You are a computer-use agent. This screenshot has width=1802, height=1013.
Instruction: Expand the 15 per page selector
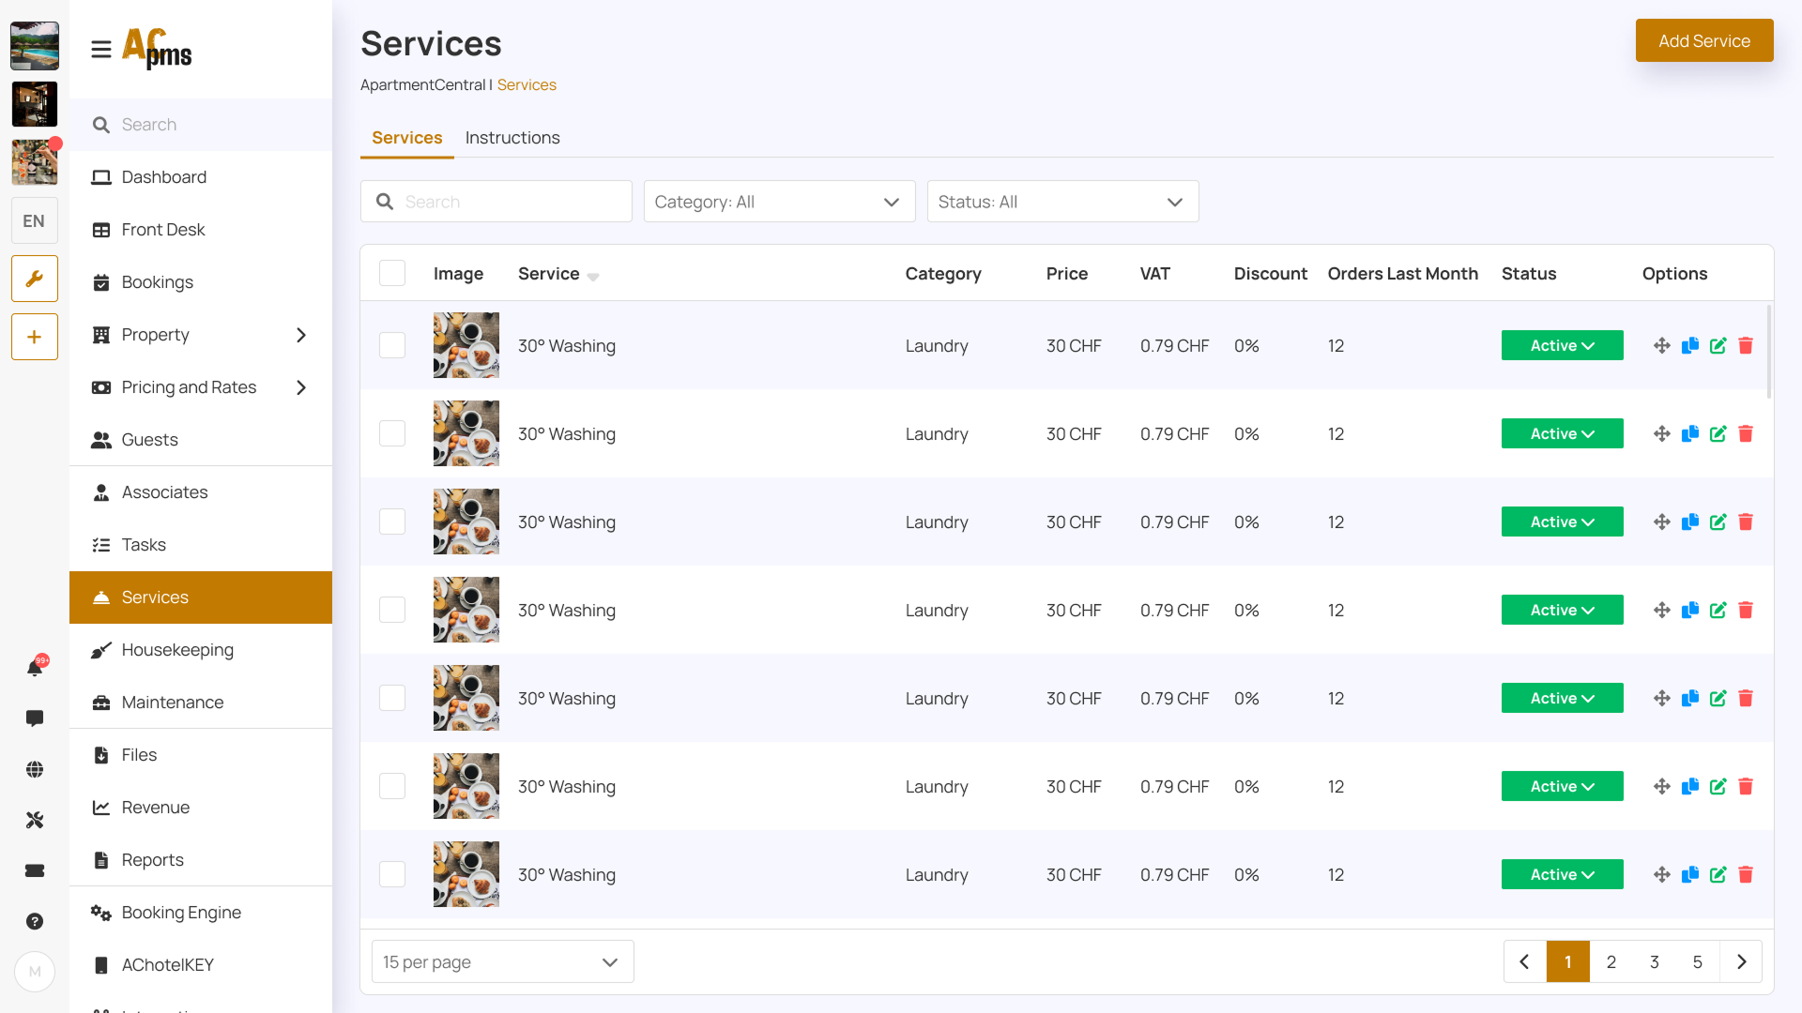(502, 962)
